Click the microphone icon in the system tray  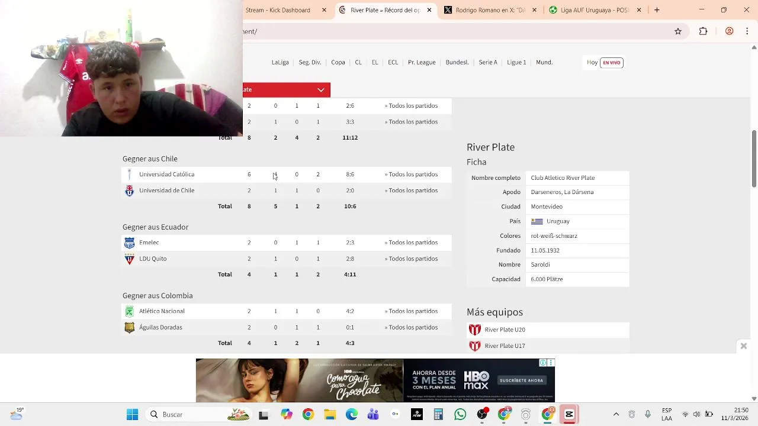(x=648, y=415)
